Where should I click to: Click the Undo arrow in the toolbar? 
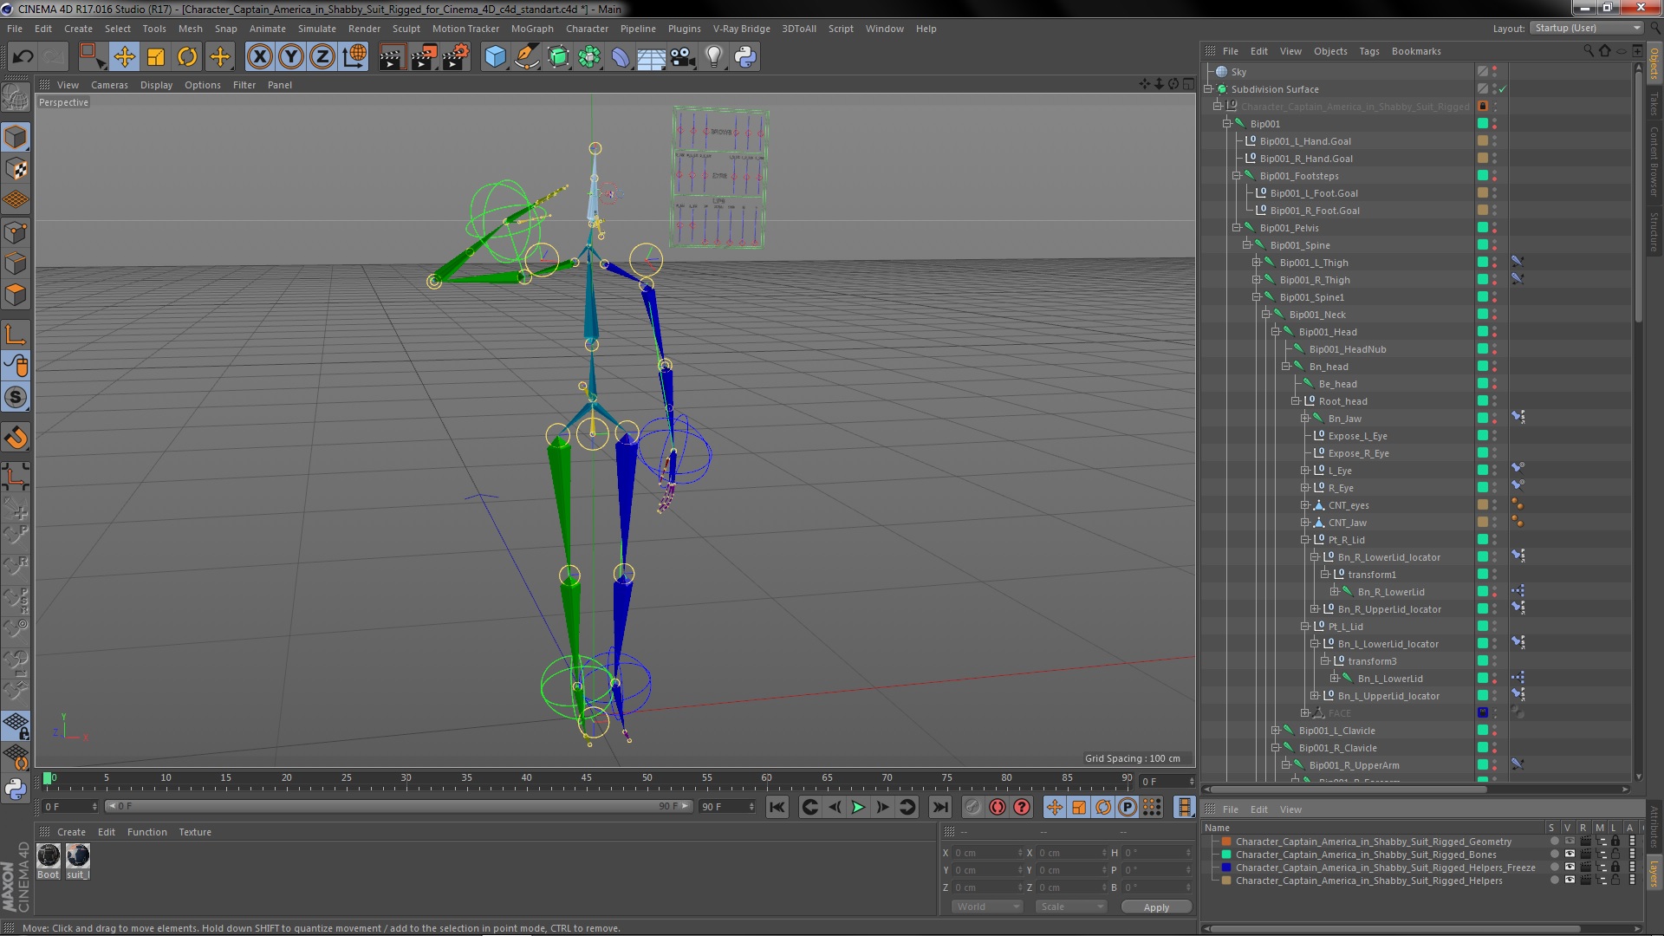pos(23,57)
